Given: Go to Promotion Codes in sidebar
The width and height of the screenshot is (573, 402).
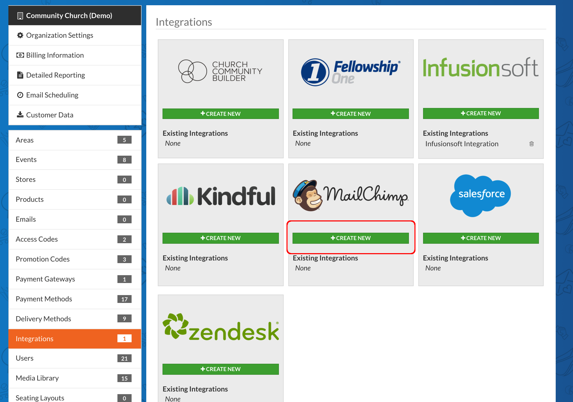Looking at the screenshot, I should 42,259.
